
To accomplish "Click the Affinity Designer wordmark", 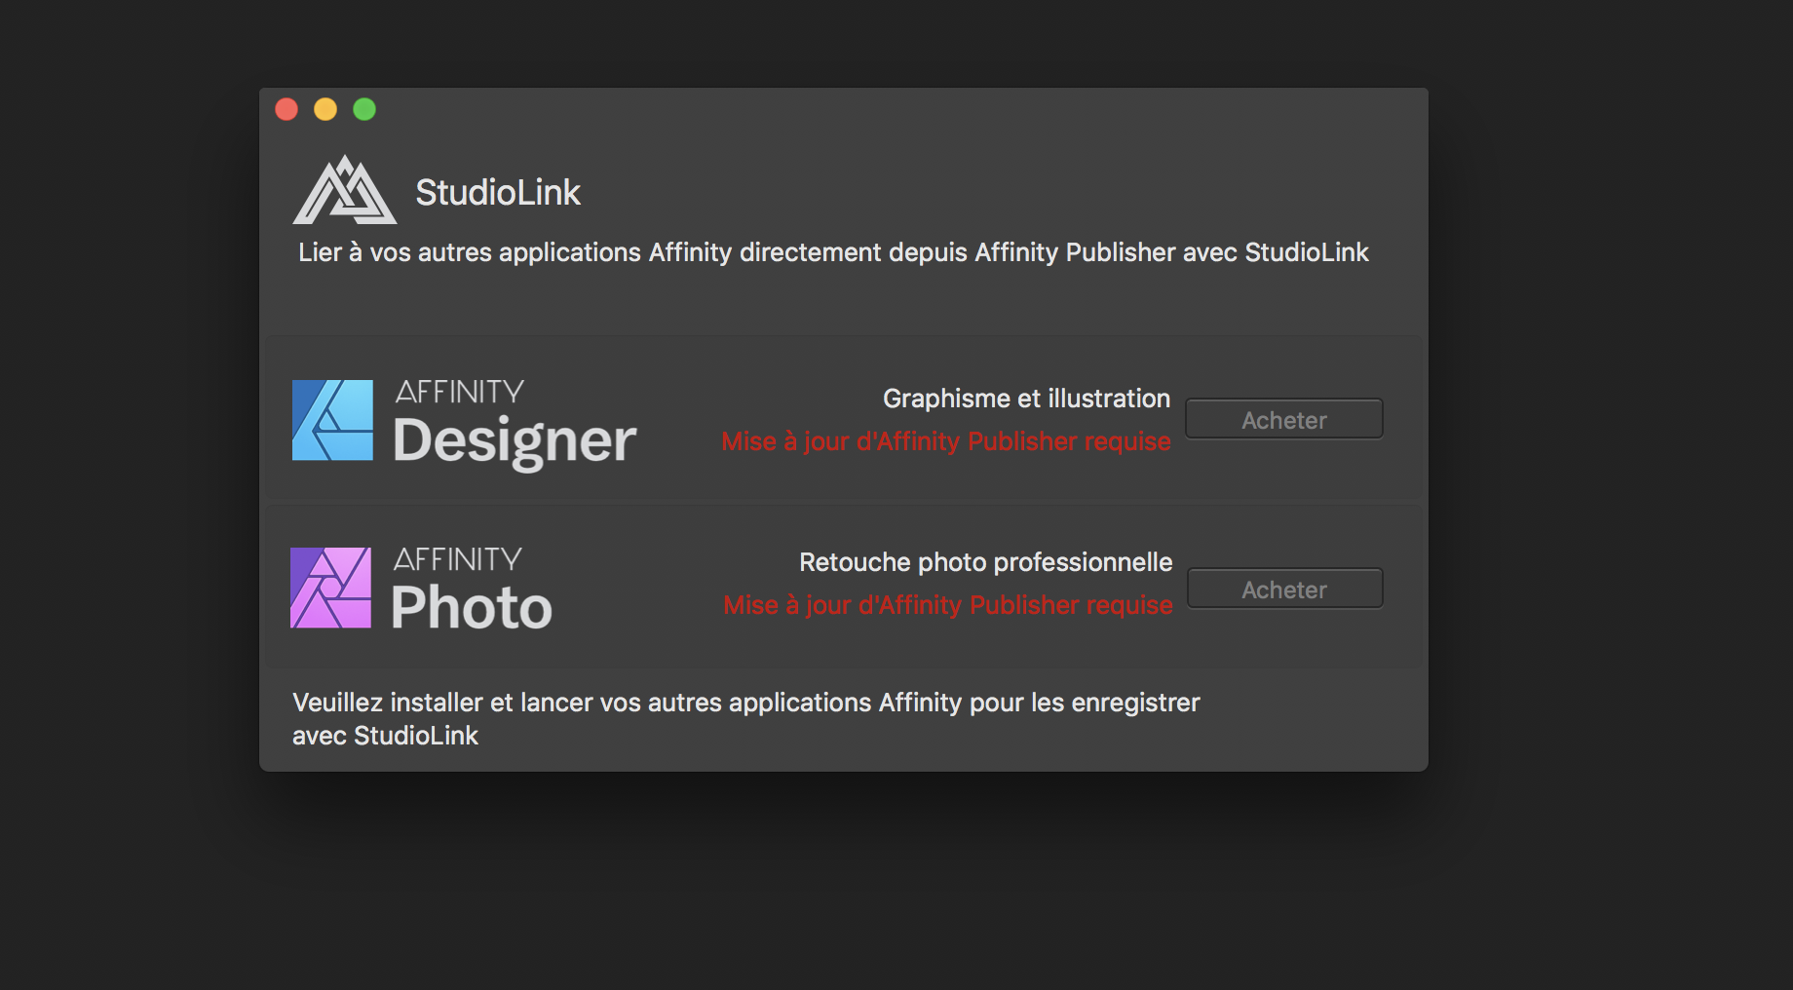I will pyautogui.click(x=515, y=425).
